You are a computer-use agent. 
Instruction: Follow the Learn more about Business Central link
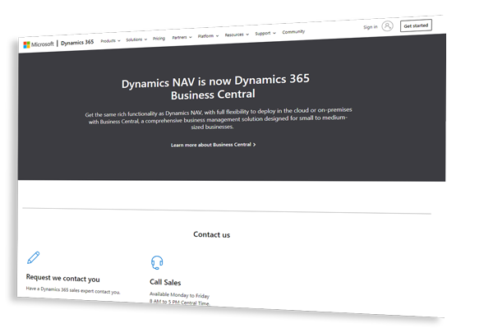click(211, 145)
